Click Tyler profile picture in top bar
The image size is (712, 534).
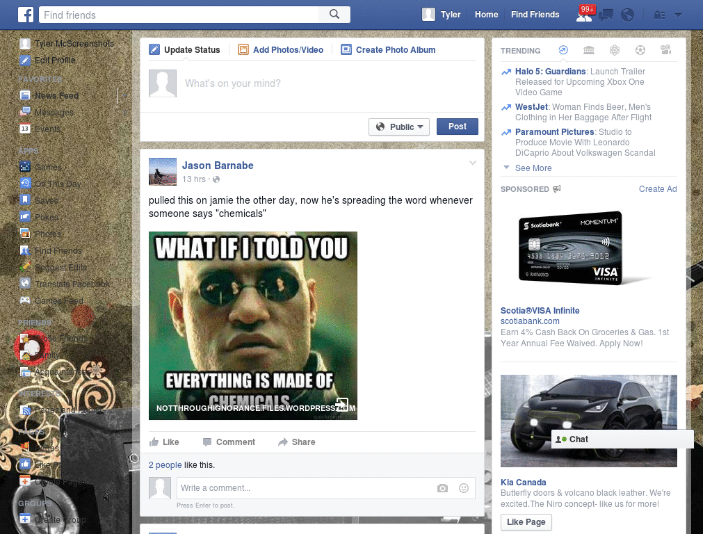click(x=428, y=15)
